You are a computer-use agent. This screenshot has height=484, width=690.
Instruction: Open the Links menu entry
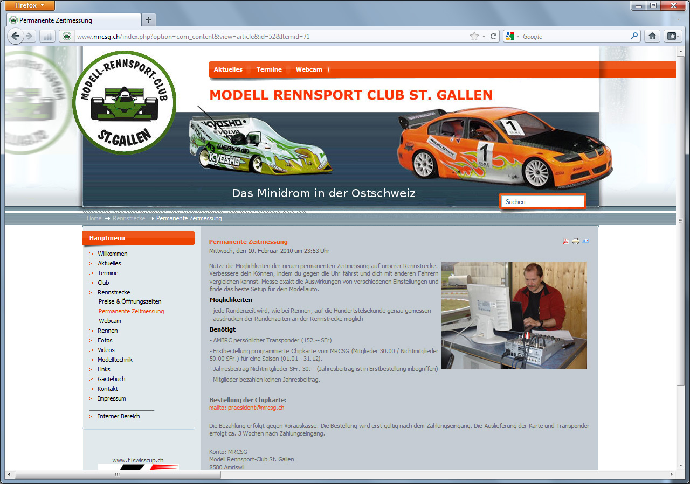point(104,369)
